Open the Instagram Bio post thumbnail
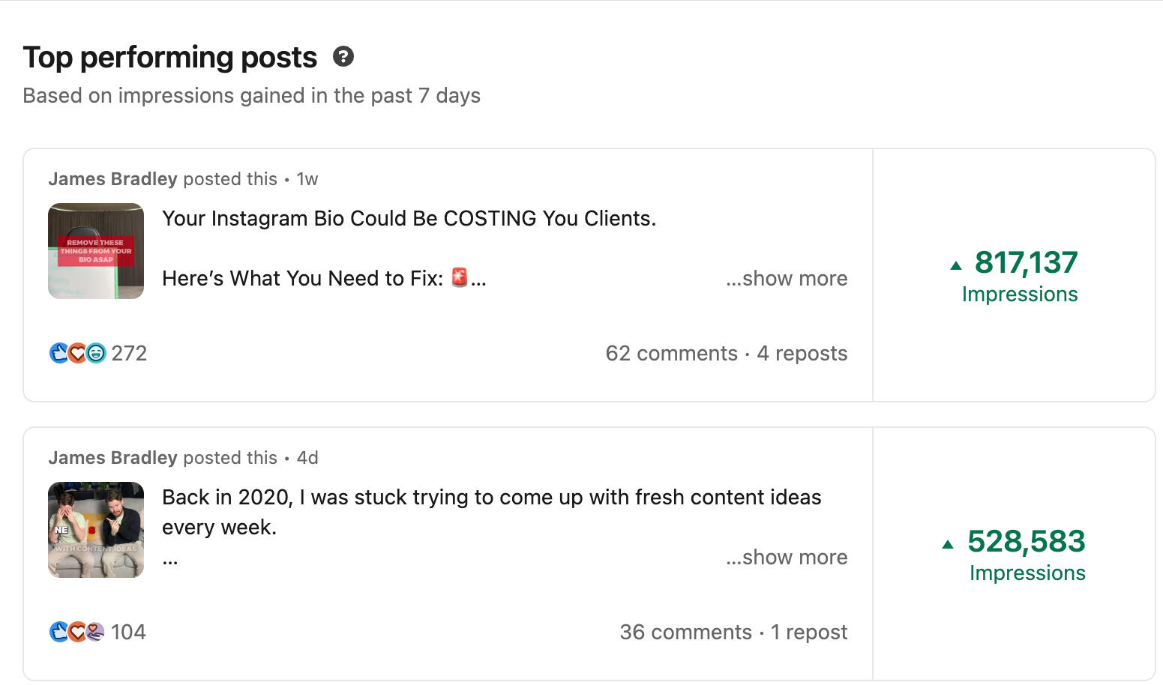Screen dimensions: 1163x685 pyautogui.click(x=96, y=251)
